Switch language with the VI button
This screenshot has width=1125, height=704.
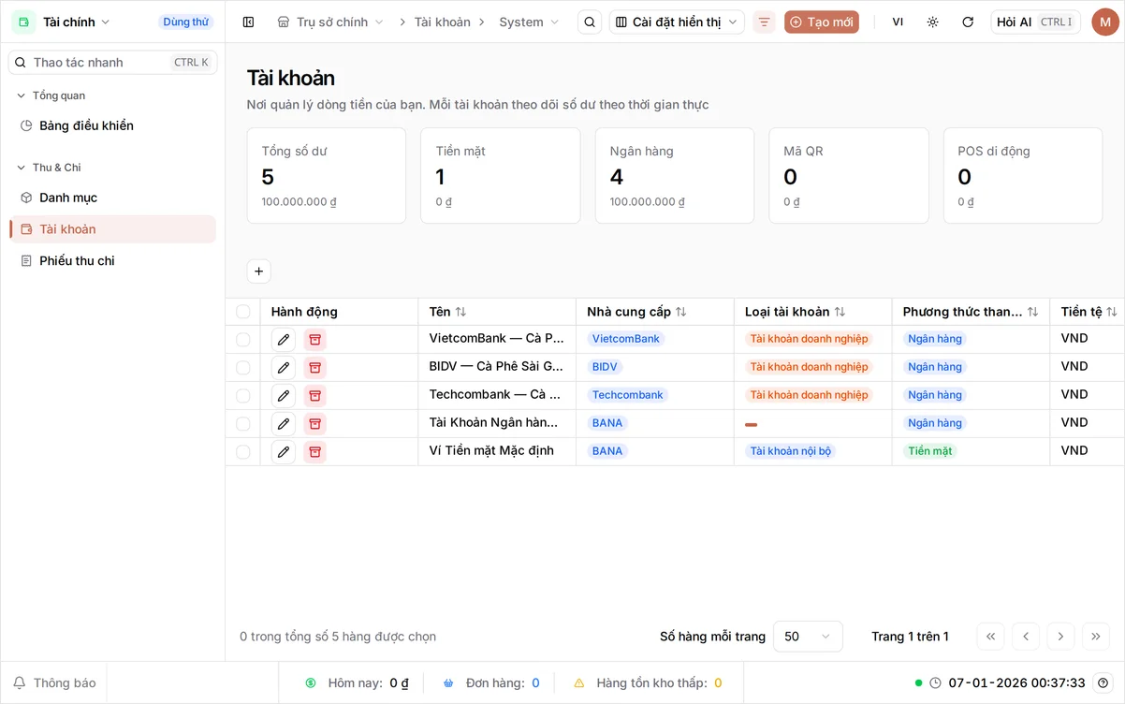click(x=898, y=22)
